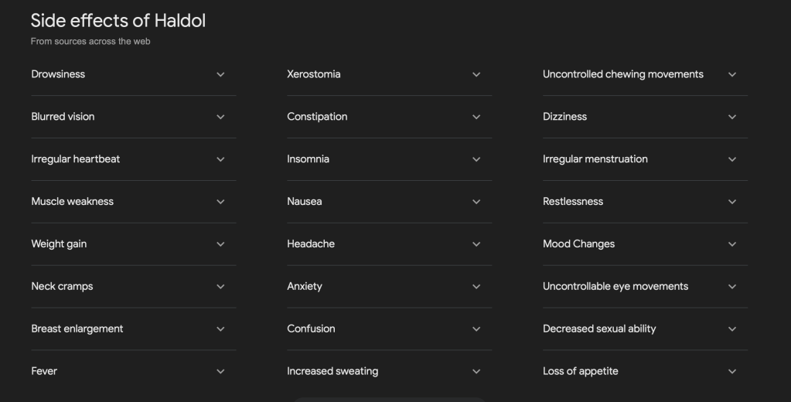Click the chevron next to Xerostomia
This screenshot has height=402, width=791.
click(x=476, y=75)
